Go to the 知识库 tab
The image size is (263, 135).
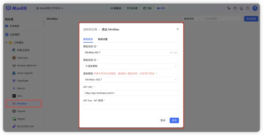(x=132, y=8)
